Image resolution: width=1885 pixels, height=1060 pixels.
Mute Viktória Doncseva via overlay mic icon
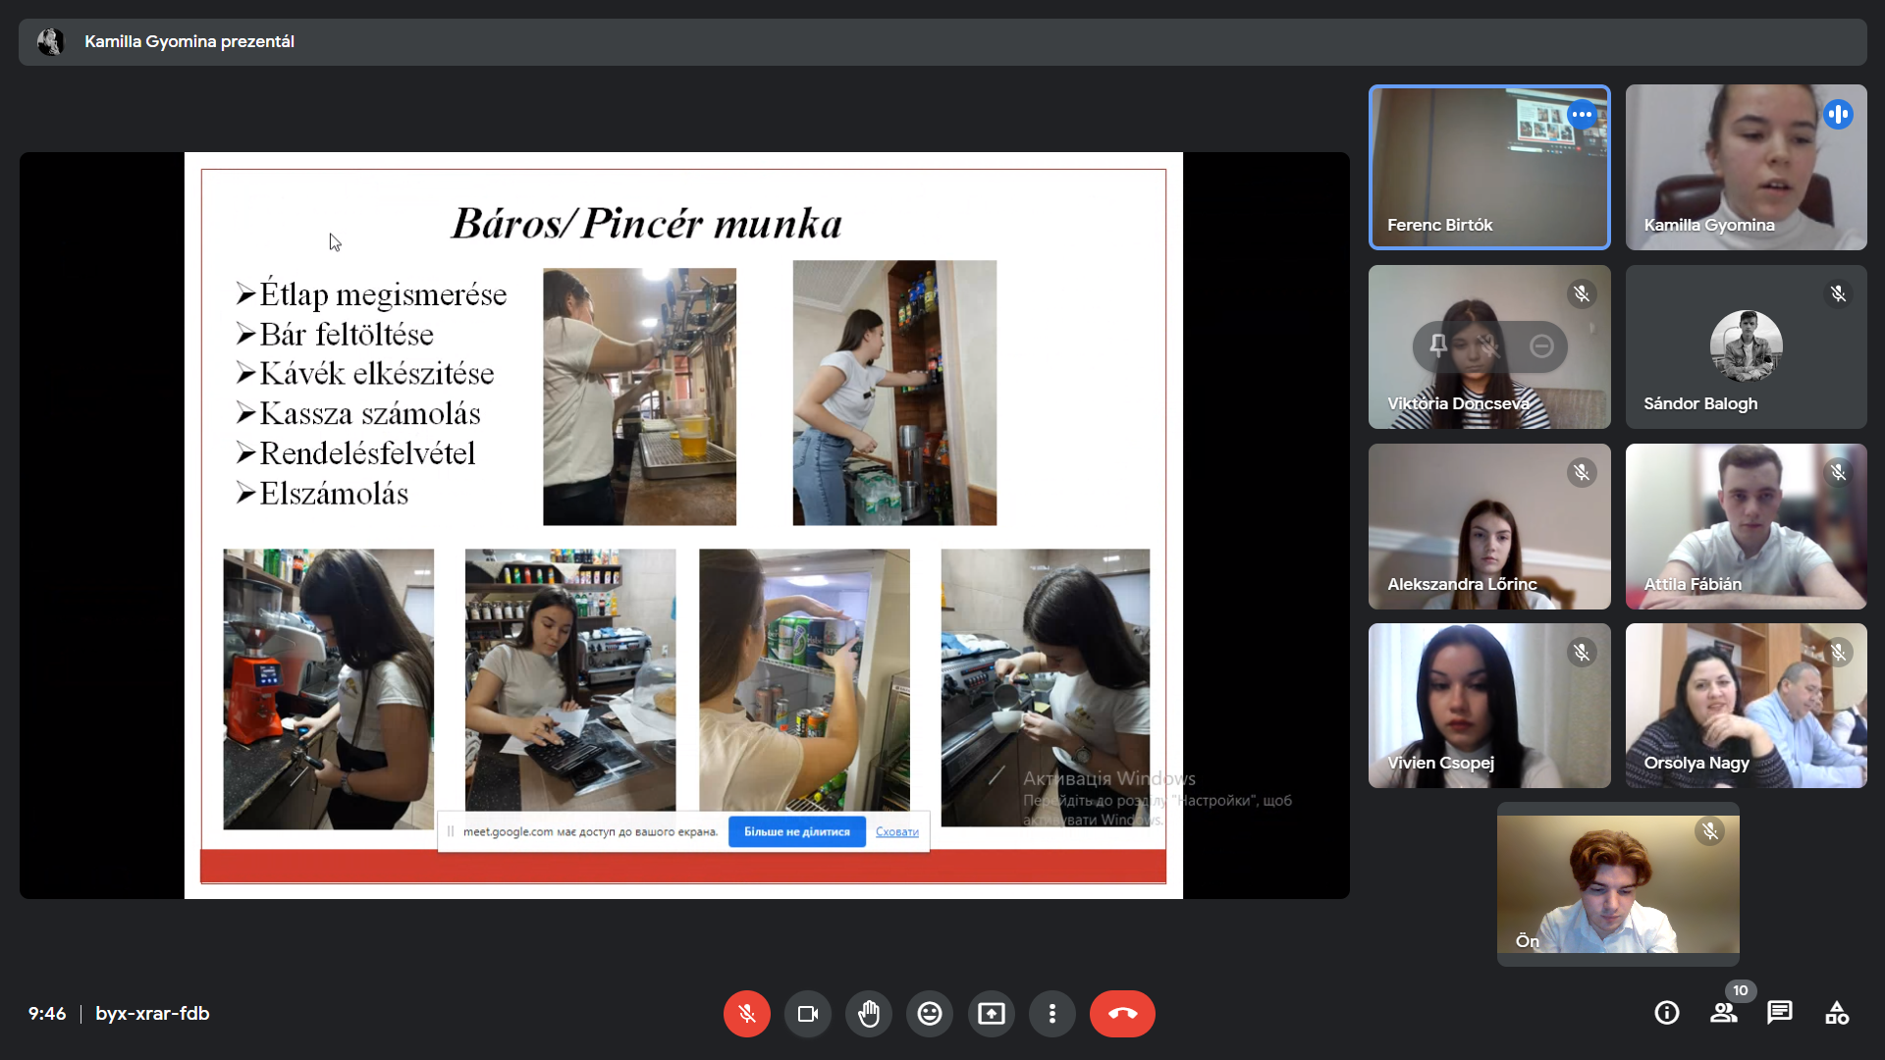[x=1489, y=345]
